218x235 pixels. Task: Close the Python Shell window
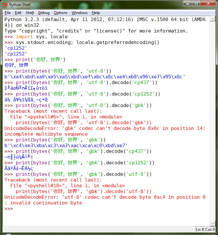pyautogui.click(x=208, y=3)
